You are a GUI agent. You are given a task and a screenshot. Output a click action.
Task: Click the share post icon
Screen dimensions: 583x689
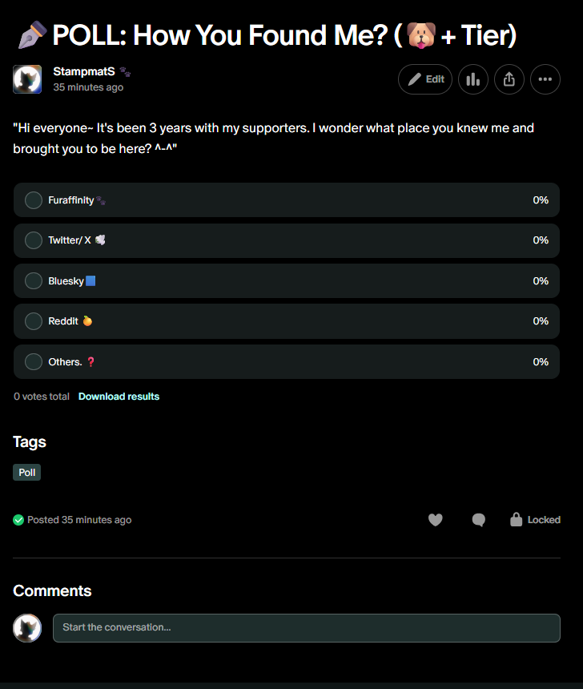509,79
